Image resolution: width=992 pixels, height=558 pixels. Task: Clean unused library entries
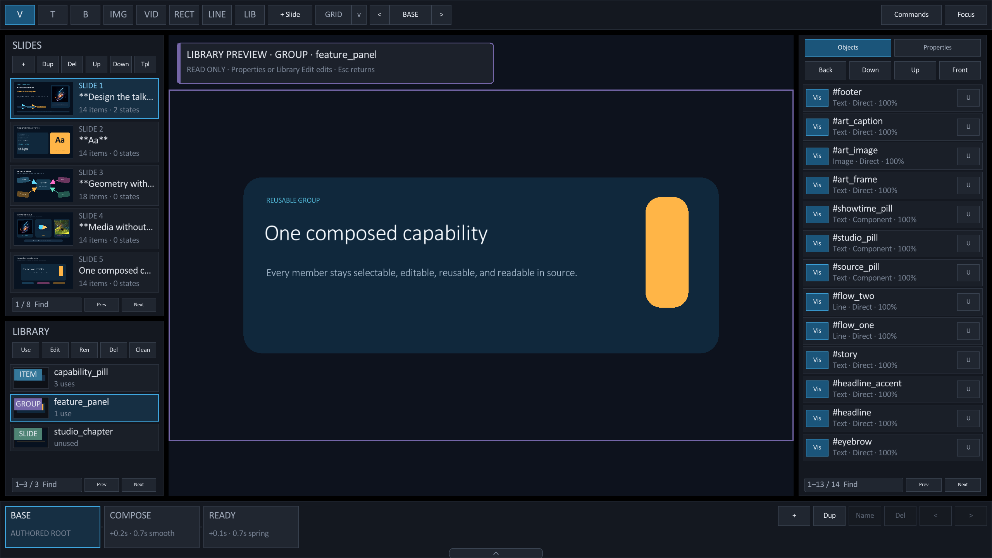coord(143,350)
